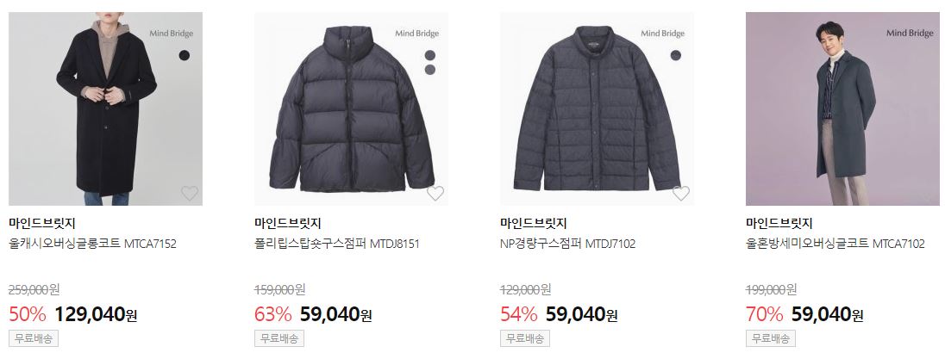Choose lower gray swatch on MTDJ8151 puffer
This screenshot has width=945, height=359.
point(429,70)
